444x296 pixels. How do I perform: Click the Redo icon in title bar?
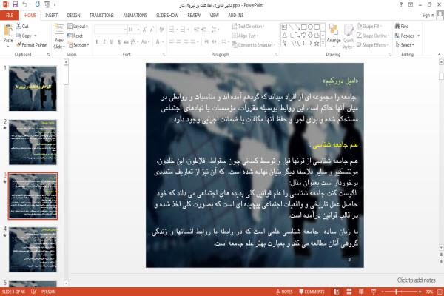click(38, 4)
